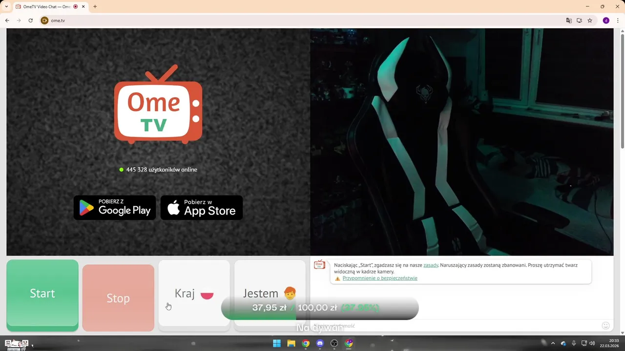Click the 37,95 zł donation progress bar

(x=320, y=308)
